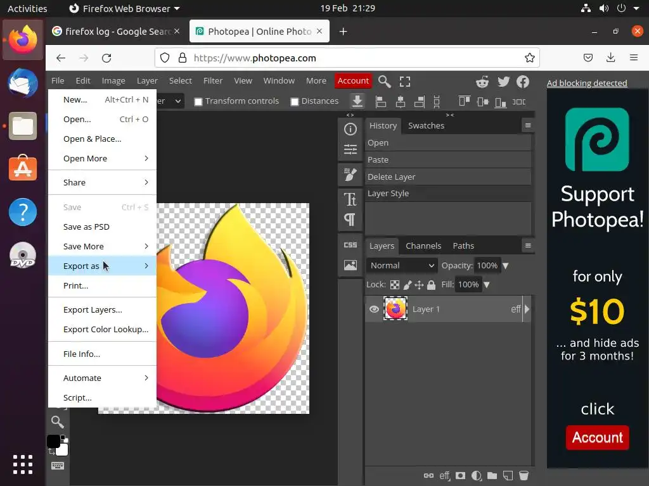Image resolution: width=649 pixels, height=486 pixels.
Task: Open the Filter menu
Action: [x=213, y=80]
